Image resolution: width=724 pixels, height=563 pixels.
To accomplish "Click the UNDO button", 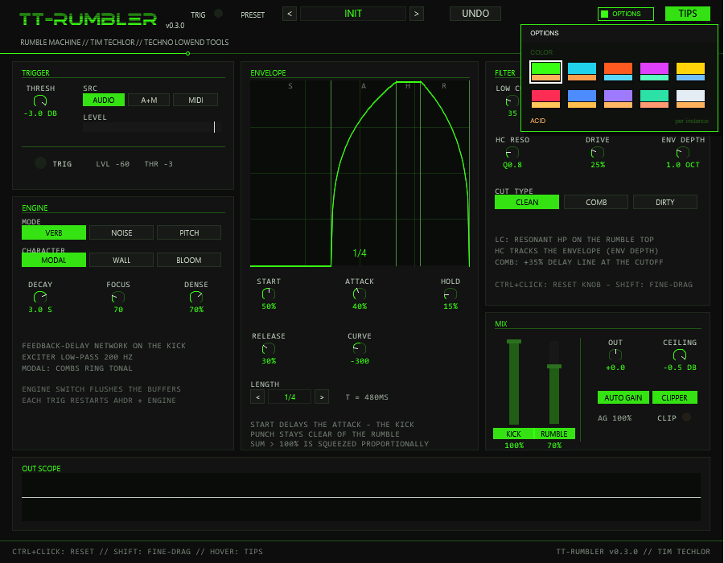I will click(x=475, y=14).
